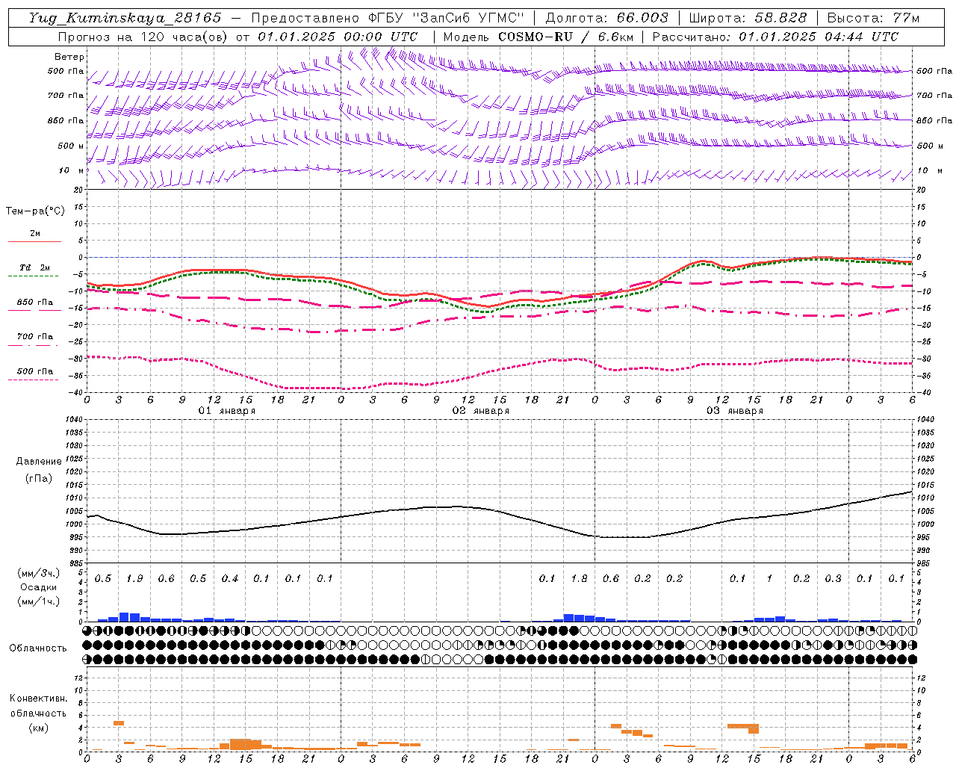Click the Давление panel label
The image size is (956, 765).
tap(39, 462)
